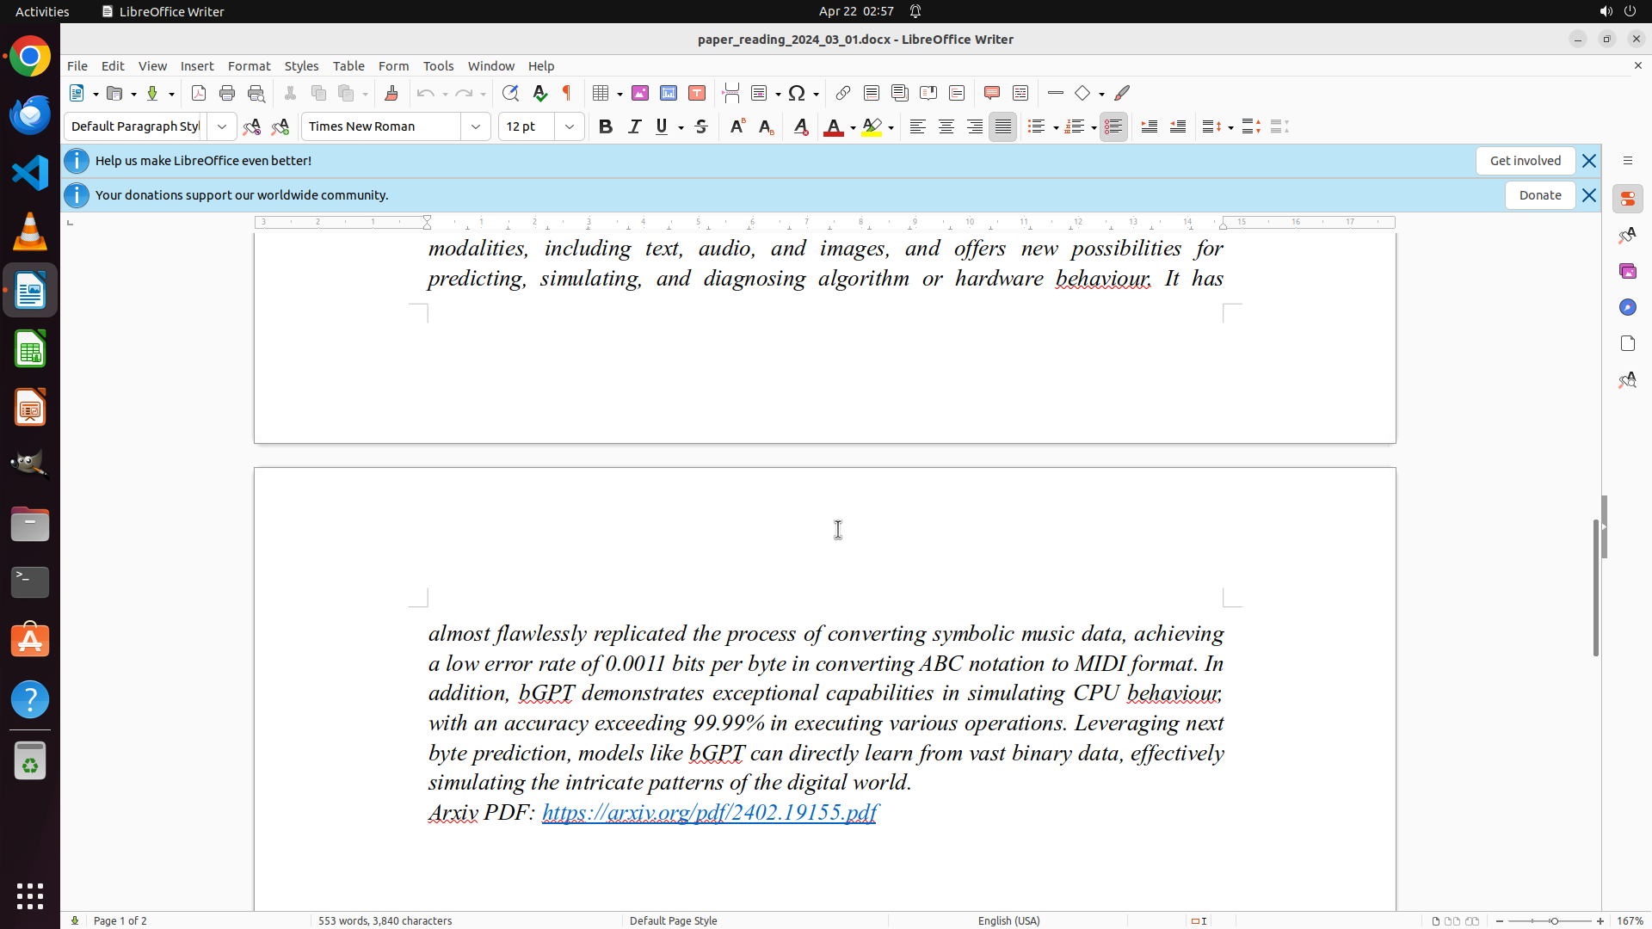Open the Format menu
The image size is (1652, 929).
(249, 65)
